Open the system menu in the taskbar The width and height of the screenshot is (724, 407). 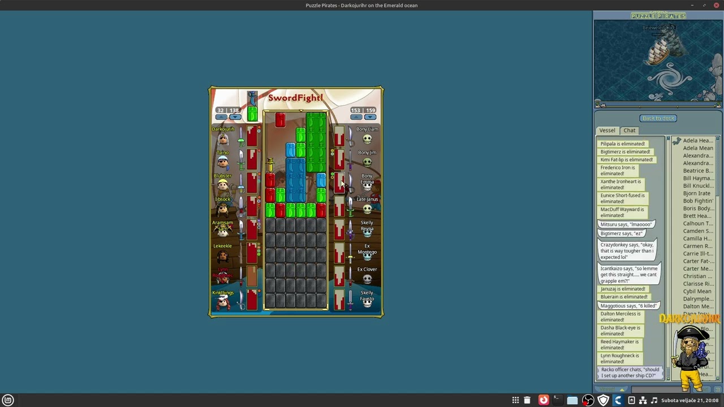[x=8, y=400]
